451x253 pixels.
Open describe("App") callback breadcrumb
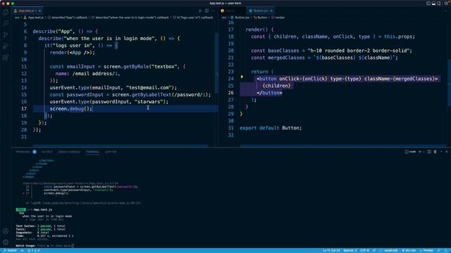[68, 18]
